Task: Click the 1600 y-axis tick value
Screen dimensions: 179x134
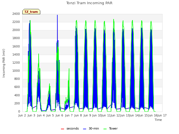Action: coord(16,46)
